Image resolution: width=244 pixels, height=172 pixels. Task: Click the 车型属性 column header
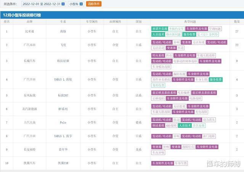(92, 22)
